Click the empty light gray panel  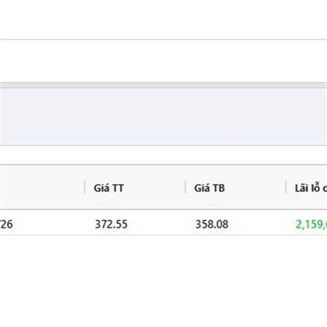(x=163, y=117)
